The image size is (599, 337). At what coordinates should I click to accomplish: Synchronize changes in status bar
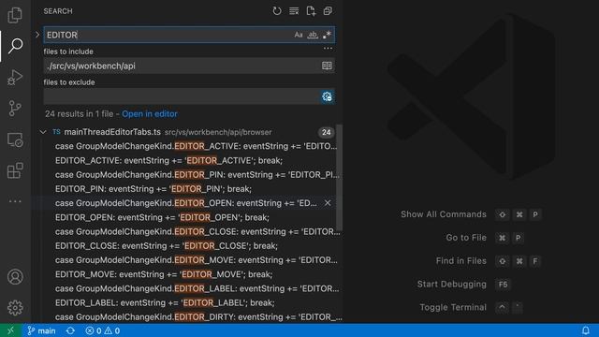click(70, 330)
